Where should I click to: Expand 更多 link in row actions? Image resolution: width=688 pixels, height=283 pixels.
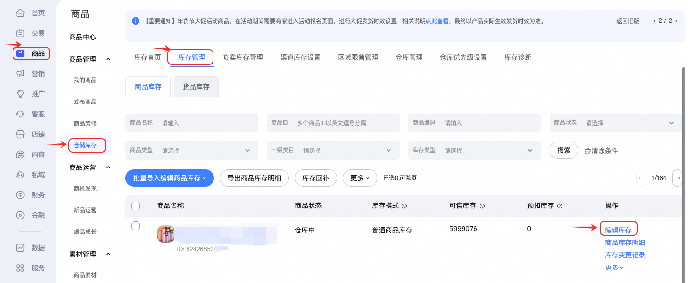coord(614,268)
